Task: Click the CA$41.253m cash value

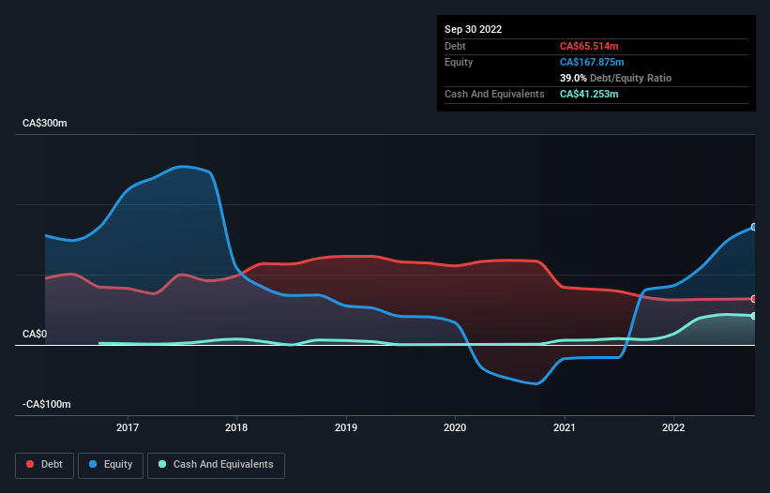Action: tap(589, 94)
